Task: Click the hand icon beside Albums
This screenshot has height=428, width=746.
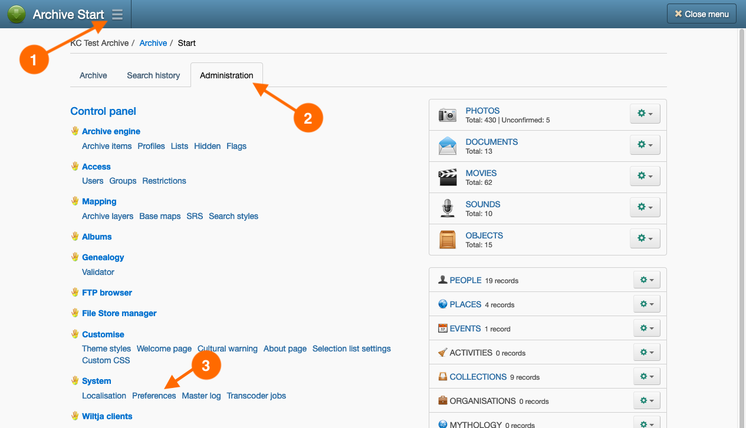Action: click(75, 236)
